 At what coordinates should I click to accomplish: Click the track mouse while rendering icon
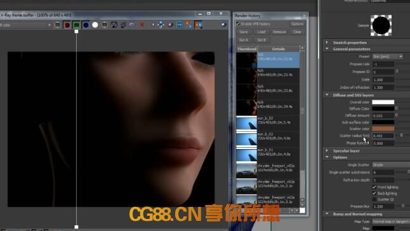[161, 25]
